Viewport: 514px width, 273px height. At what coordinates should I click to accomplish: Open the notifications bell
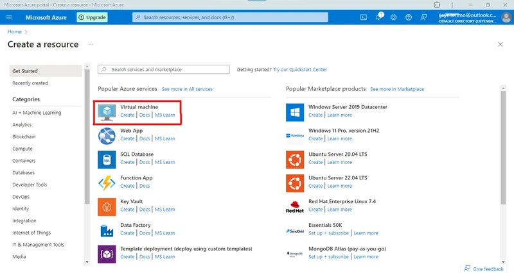(378, 17)
